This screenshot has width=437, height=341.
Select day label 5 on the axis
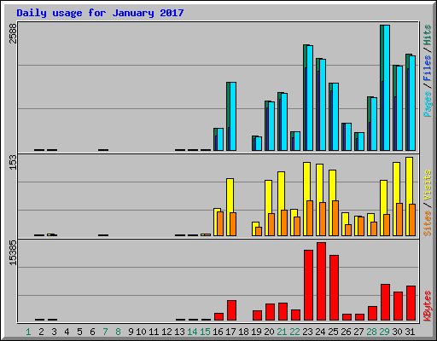79,332
